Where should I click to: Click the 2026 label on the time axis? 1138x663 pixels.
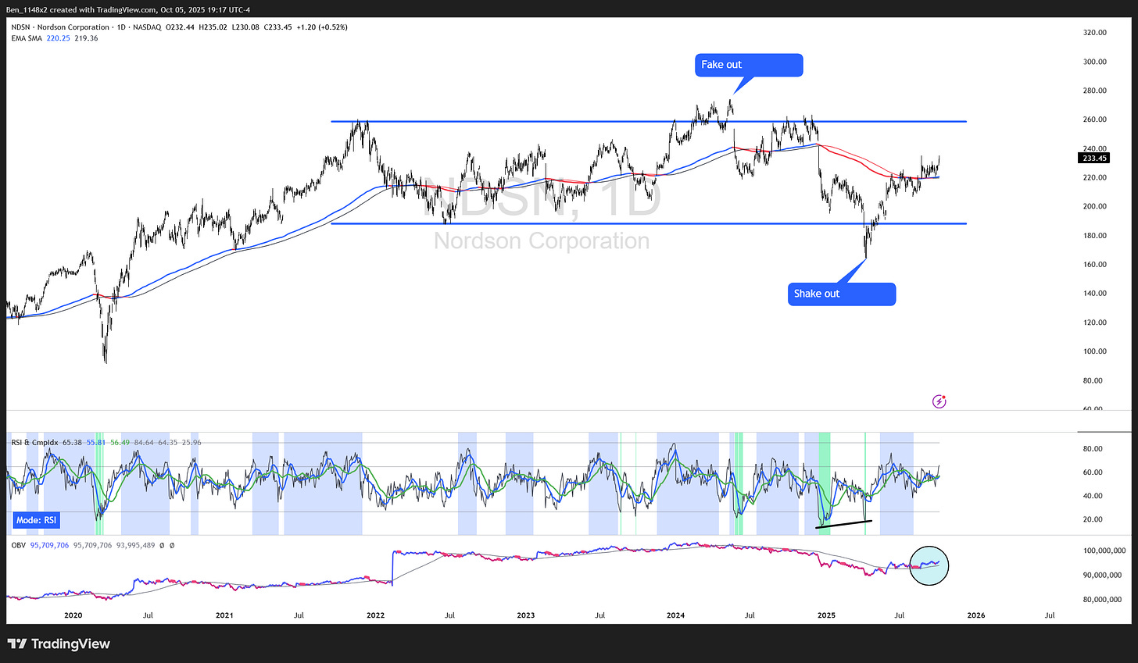[976, 615]
